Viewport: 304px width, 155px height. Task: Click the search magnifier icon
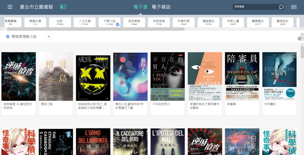click(281, 7)
